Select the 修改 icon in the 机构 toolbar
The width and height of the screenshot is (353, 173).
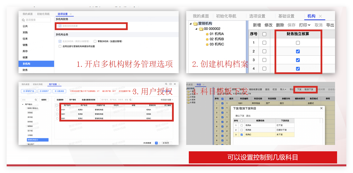click(x=268, y=25)
